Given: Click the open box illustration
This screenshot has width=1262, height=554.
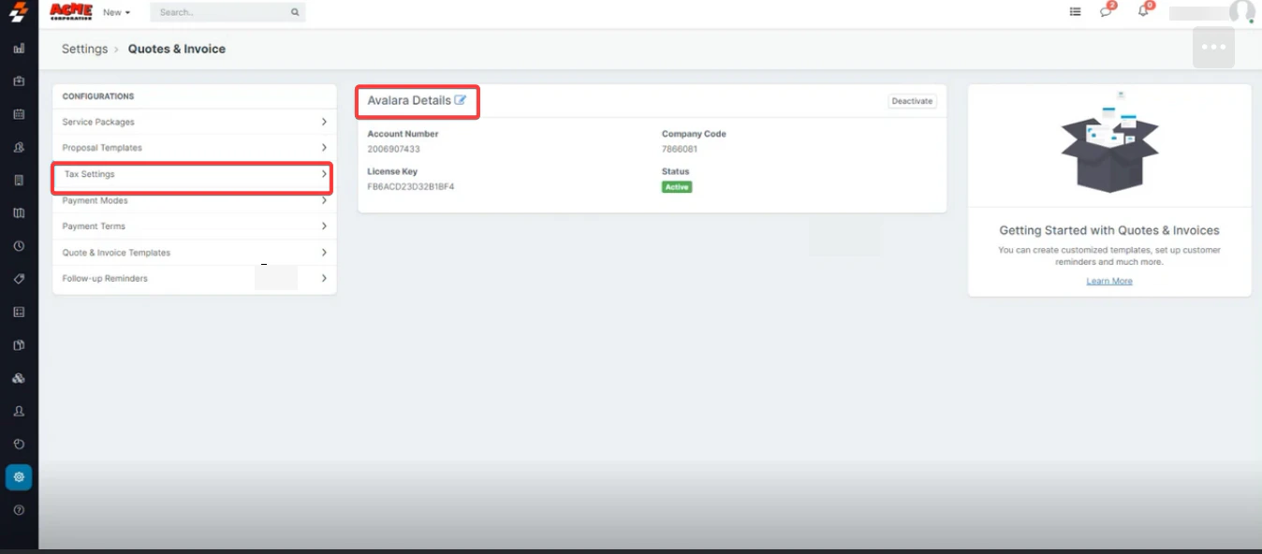Looking at the screenshot, I should pos(1109,142).
